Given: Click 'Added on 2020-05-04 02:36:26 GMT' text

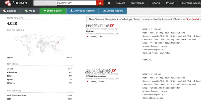Looking at the screenshot, I should (x=103, y=34).
